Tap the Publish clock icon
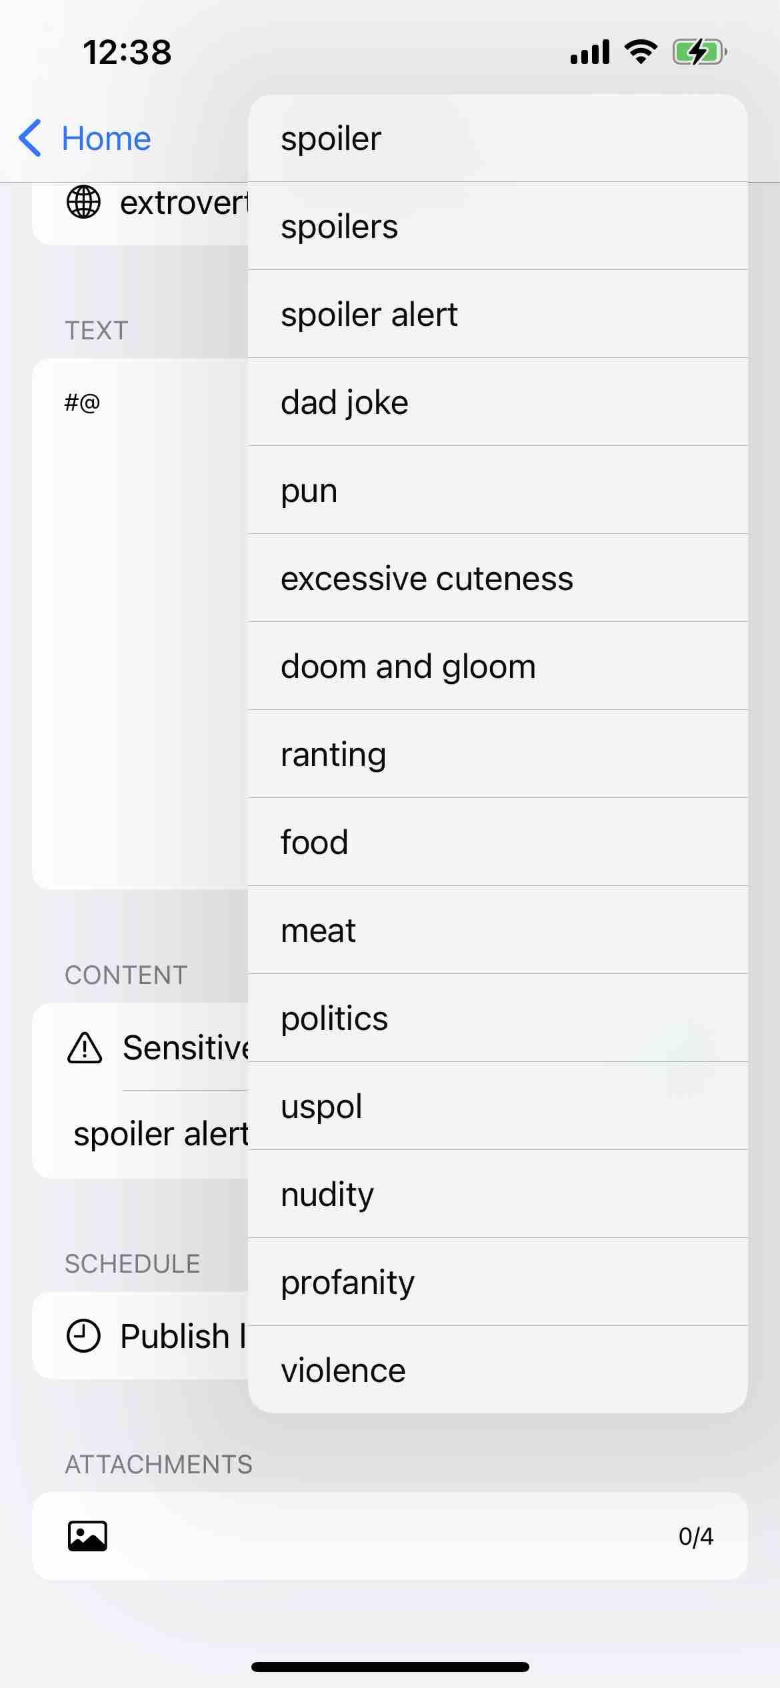Viewport: 780px width, 1688px height. pyautogui.click(x=84, y=1335)
